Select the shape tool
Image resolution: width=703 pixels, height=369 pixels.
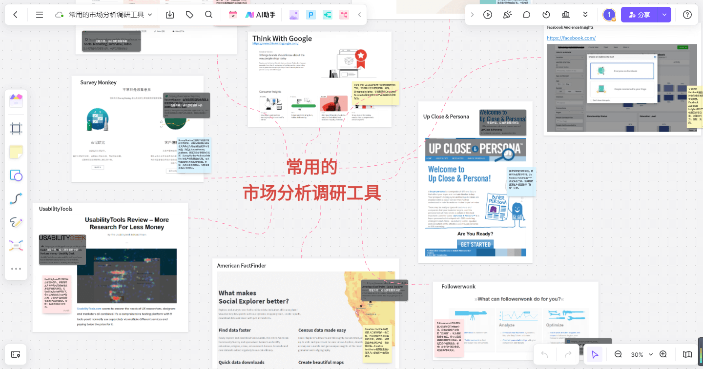tap(16, 175)
